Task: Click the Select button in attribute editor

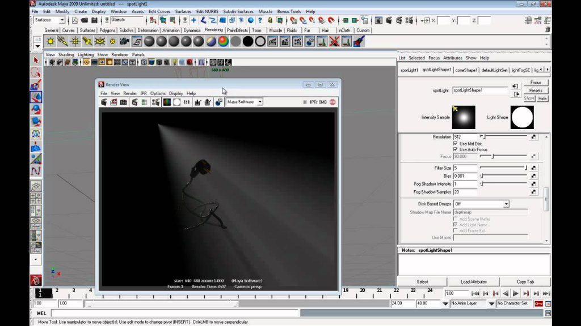Action: click(422, 282)
